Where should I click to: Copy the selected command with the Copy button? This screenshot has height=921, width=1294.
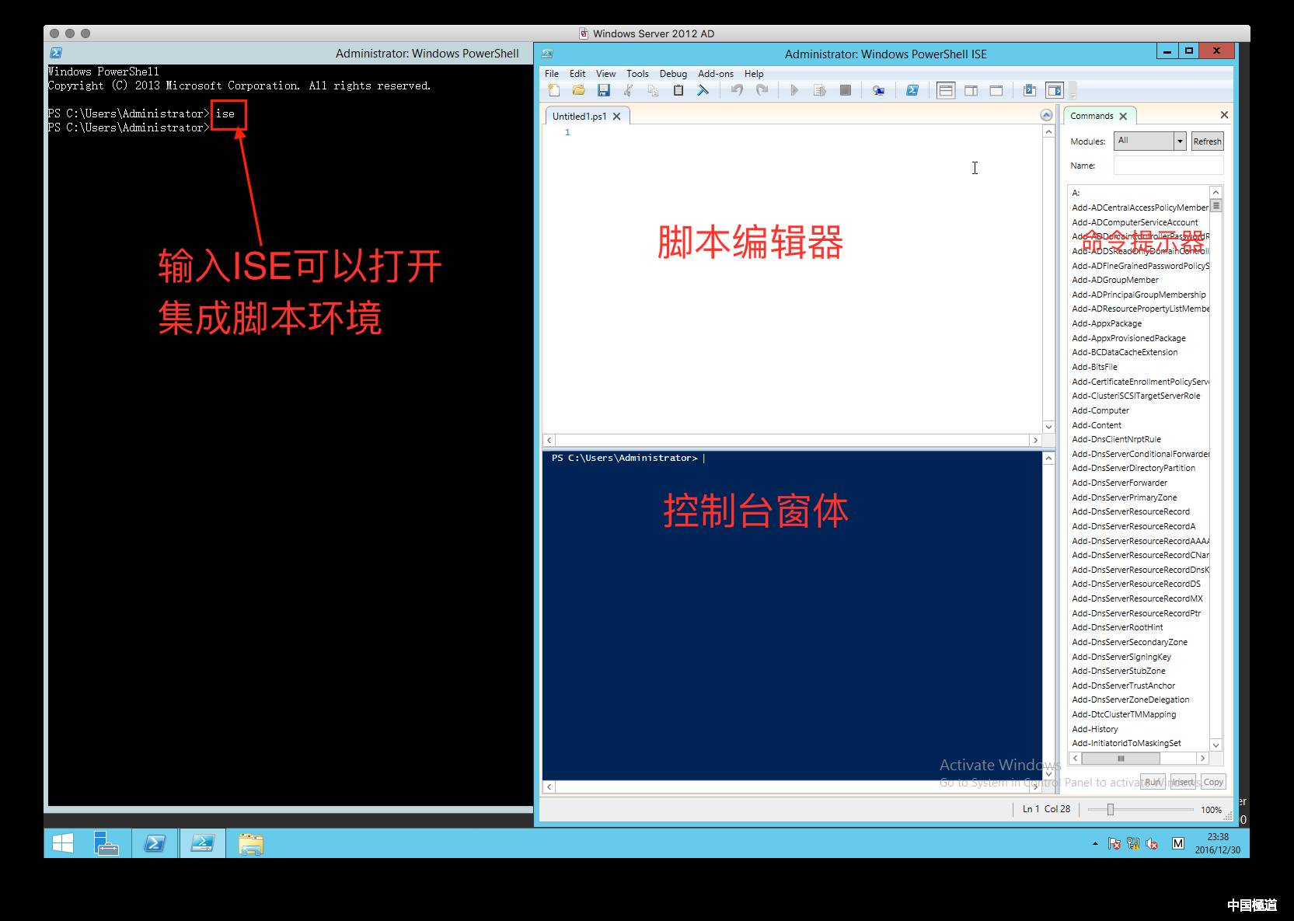coord(1213,782)
